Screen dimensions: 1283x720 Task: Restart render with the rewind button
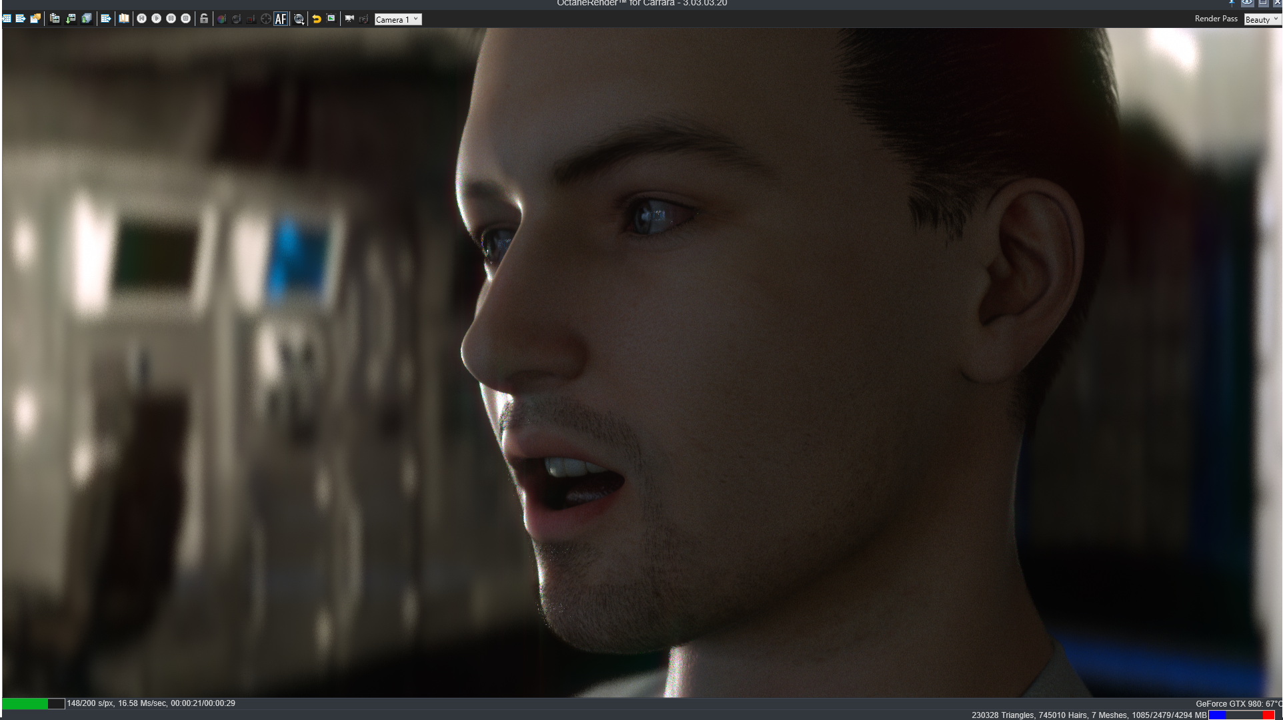pyautogui.click(x=141, y=19)
